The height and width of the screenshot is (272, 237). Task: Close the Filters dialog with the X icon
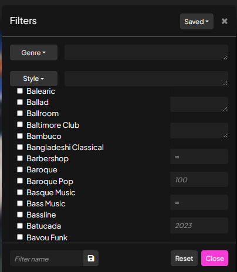click(225, 21)
